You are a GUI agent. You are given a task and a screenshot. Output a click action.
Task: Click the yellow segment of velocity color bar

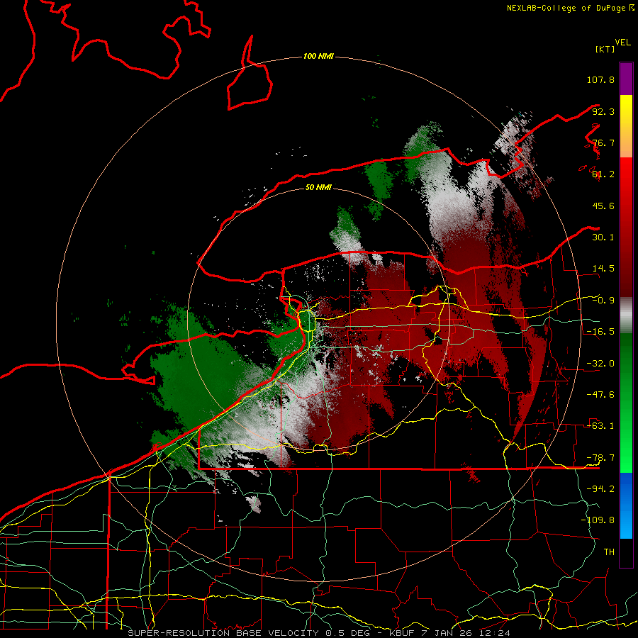(626, 112)
